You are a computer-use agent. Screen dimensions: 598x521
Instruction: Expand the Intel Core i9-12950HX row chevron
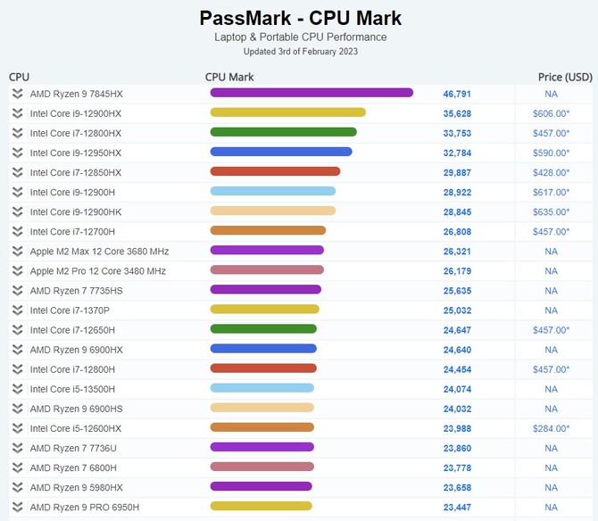(17, 153)
